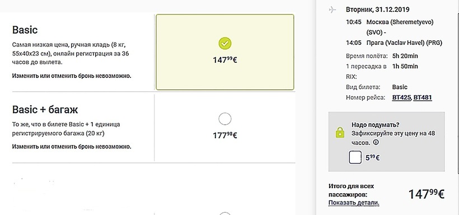Tick the 5.99 € price-lock checkbox
This screenshot has width=459, height=215.
355,157
